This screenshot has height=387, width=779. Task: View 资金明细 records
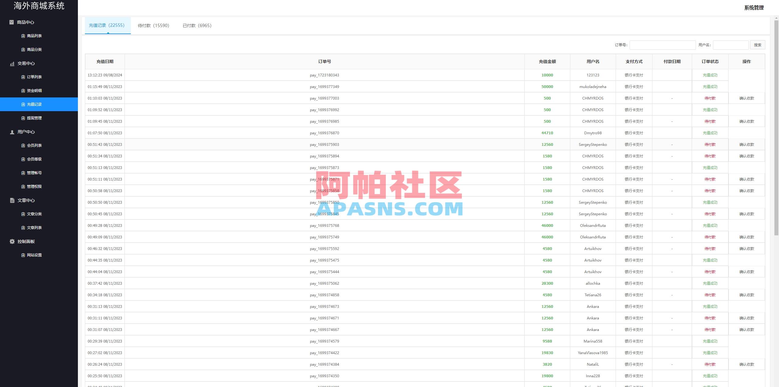(34, 90)
